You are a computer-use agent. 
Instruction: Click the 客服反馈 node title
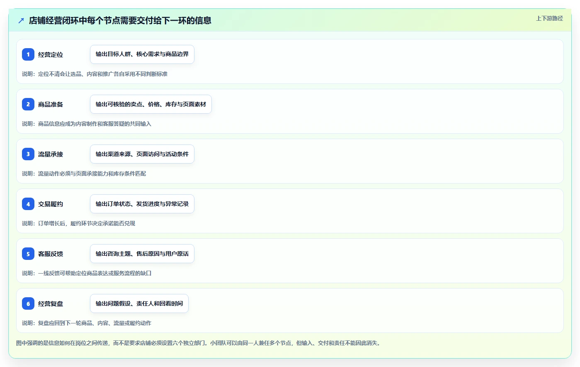[51, 254]
